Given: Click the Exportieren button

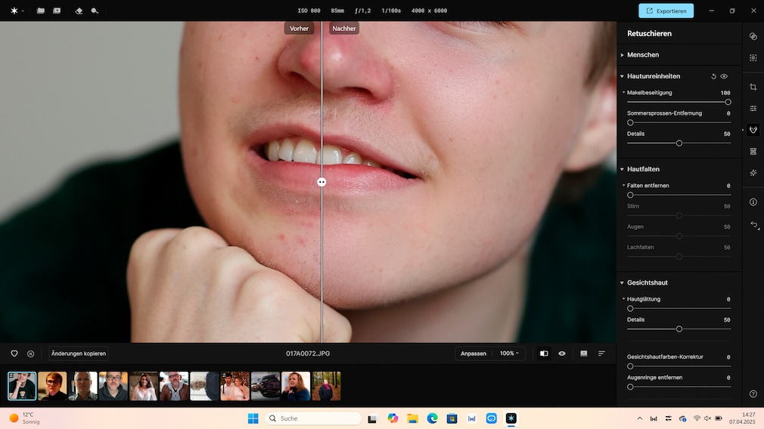Looking at the screenshot, I should [666, 11].
